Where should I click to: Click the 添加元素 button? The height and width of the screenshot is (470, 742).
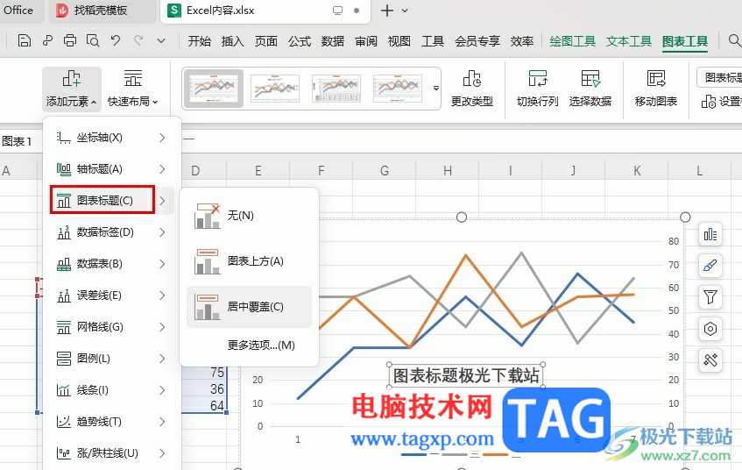[72, 89]
